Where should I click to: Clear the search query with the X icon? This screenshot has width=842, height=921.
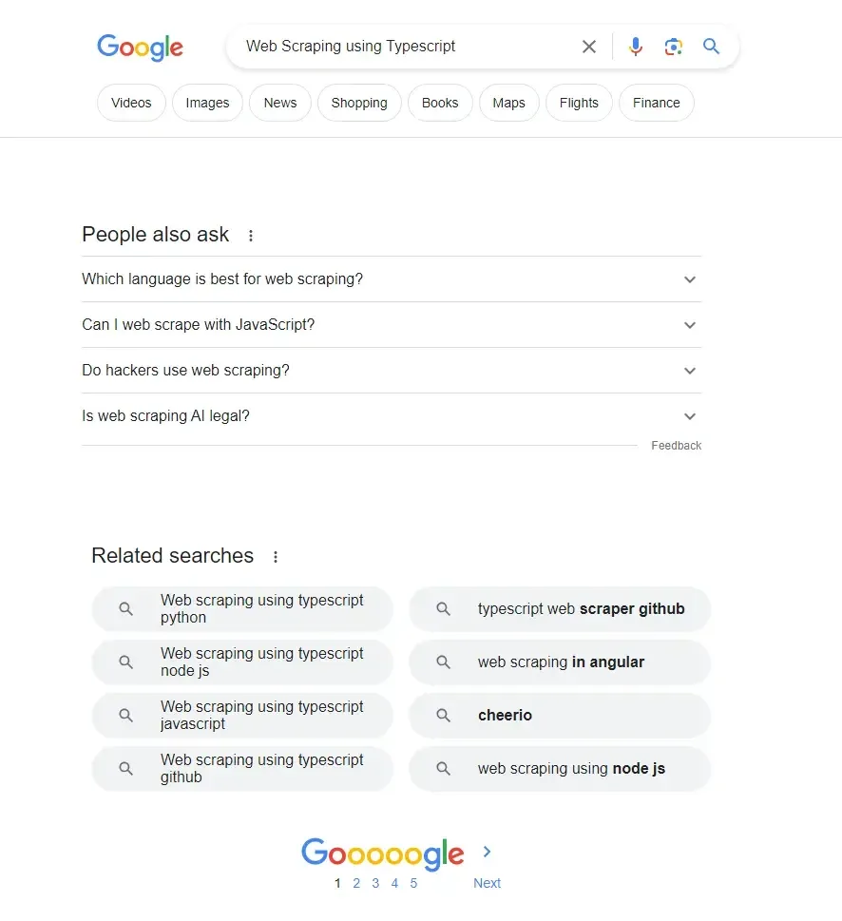pos(588,46)
